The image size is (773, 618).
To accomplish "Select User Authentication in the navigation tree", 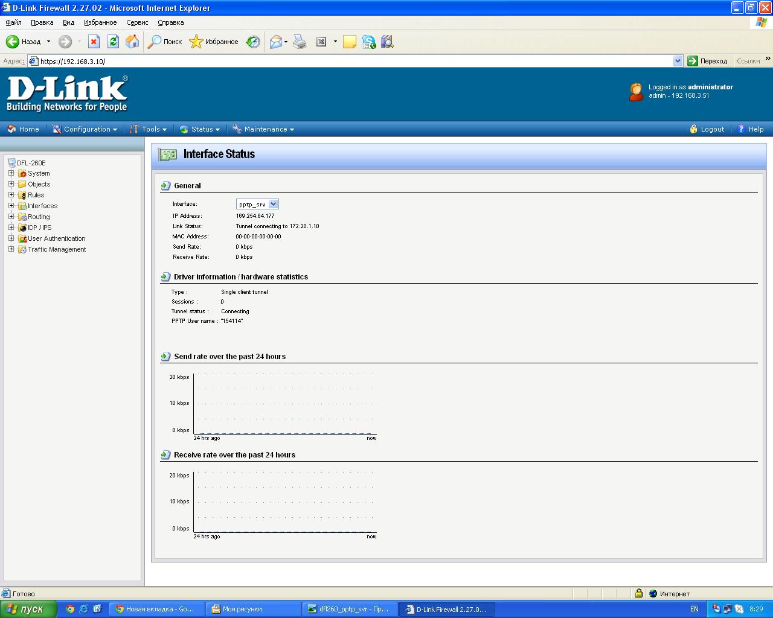I will tap(57, 238).
